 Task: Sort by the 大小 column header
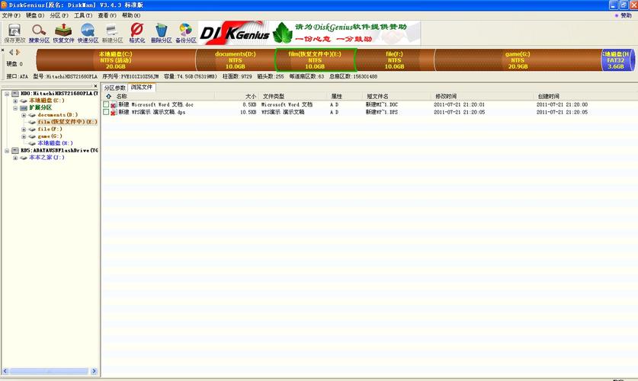[237, 96]
